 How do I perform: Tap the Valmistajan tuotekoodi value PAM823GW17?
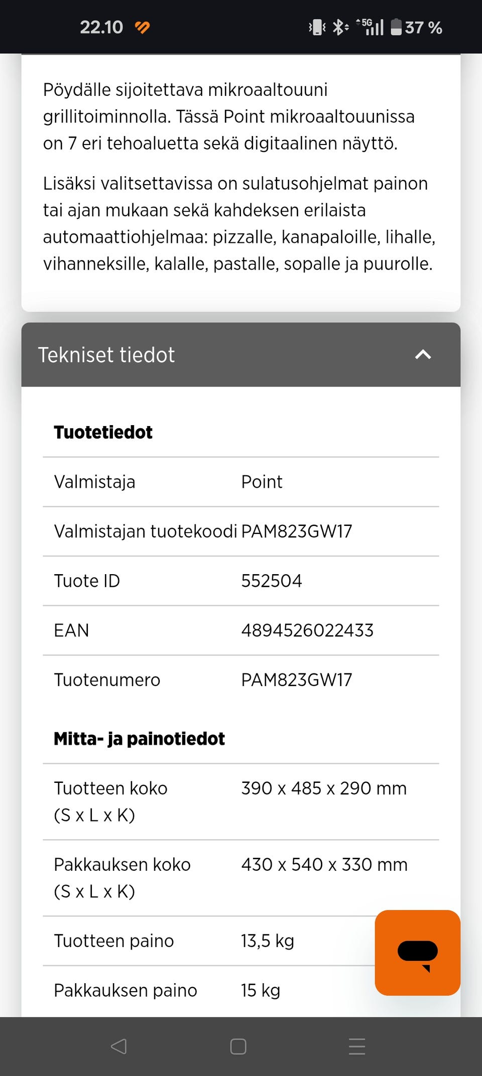point(297,531)
